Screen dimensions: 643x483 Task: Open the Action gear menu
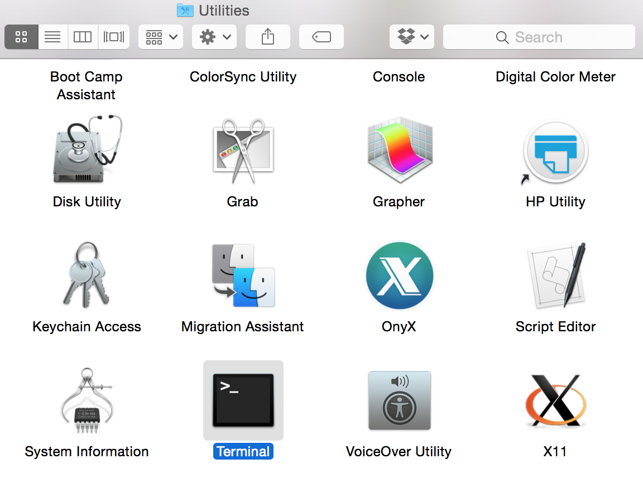(x=214, y=37)
